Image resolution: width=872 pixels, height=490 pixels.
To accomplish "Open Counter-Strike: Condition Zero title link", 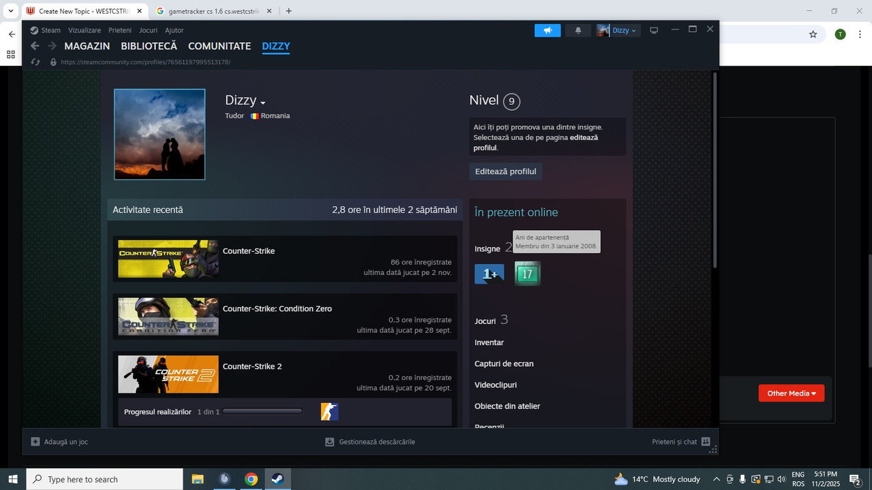I will (277, 309).
